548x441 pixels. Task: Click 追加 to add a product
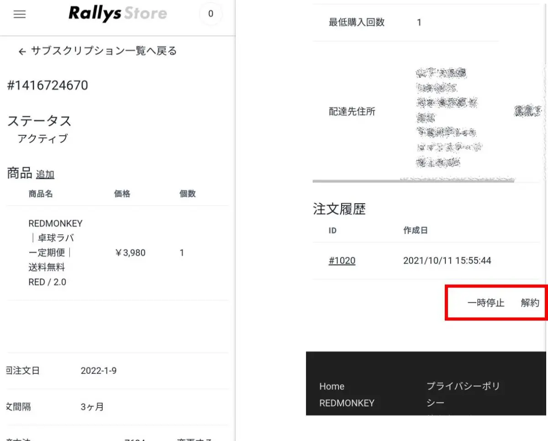pos(45,174)
